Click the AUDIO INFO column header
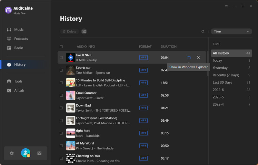The width and height of the screenshot is (258, 165). [86, 47]
